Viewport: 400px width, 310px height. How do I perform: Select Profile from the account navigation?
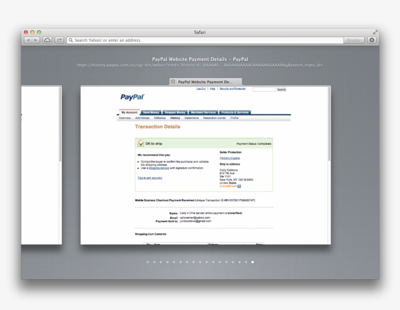[x=234, y=118]
